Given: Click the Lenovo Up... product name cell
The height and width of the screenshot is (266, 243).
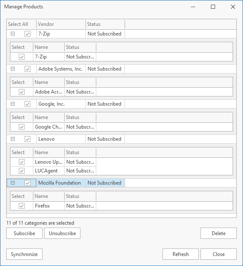Looking at the screenshot, I should pos(49,162).
